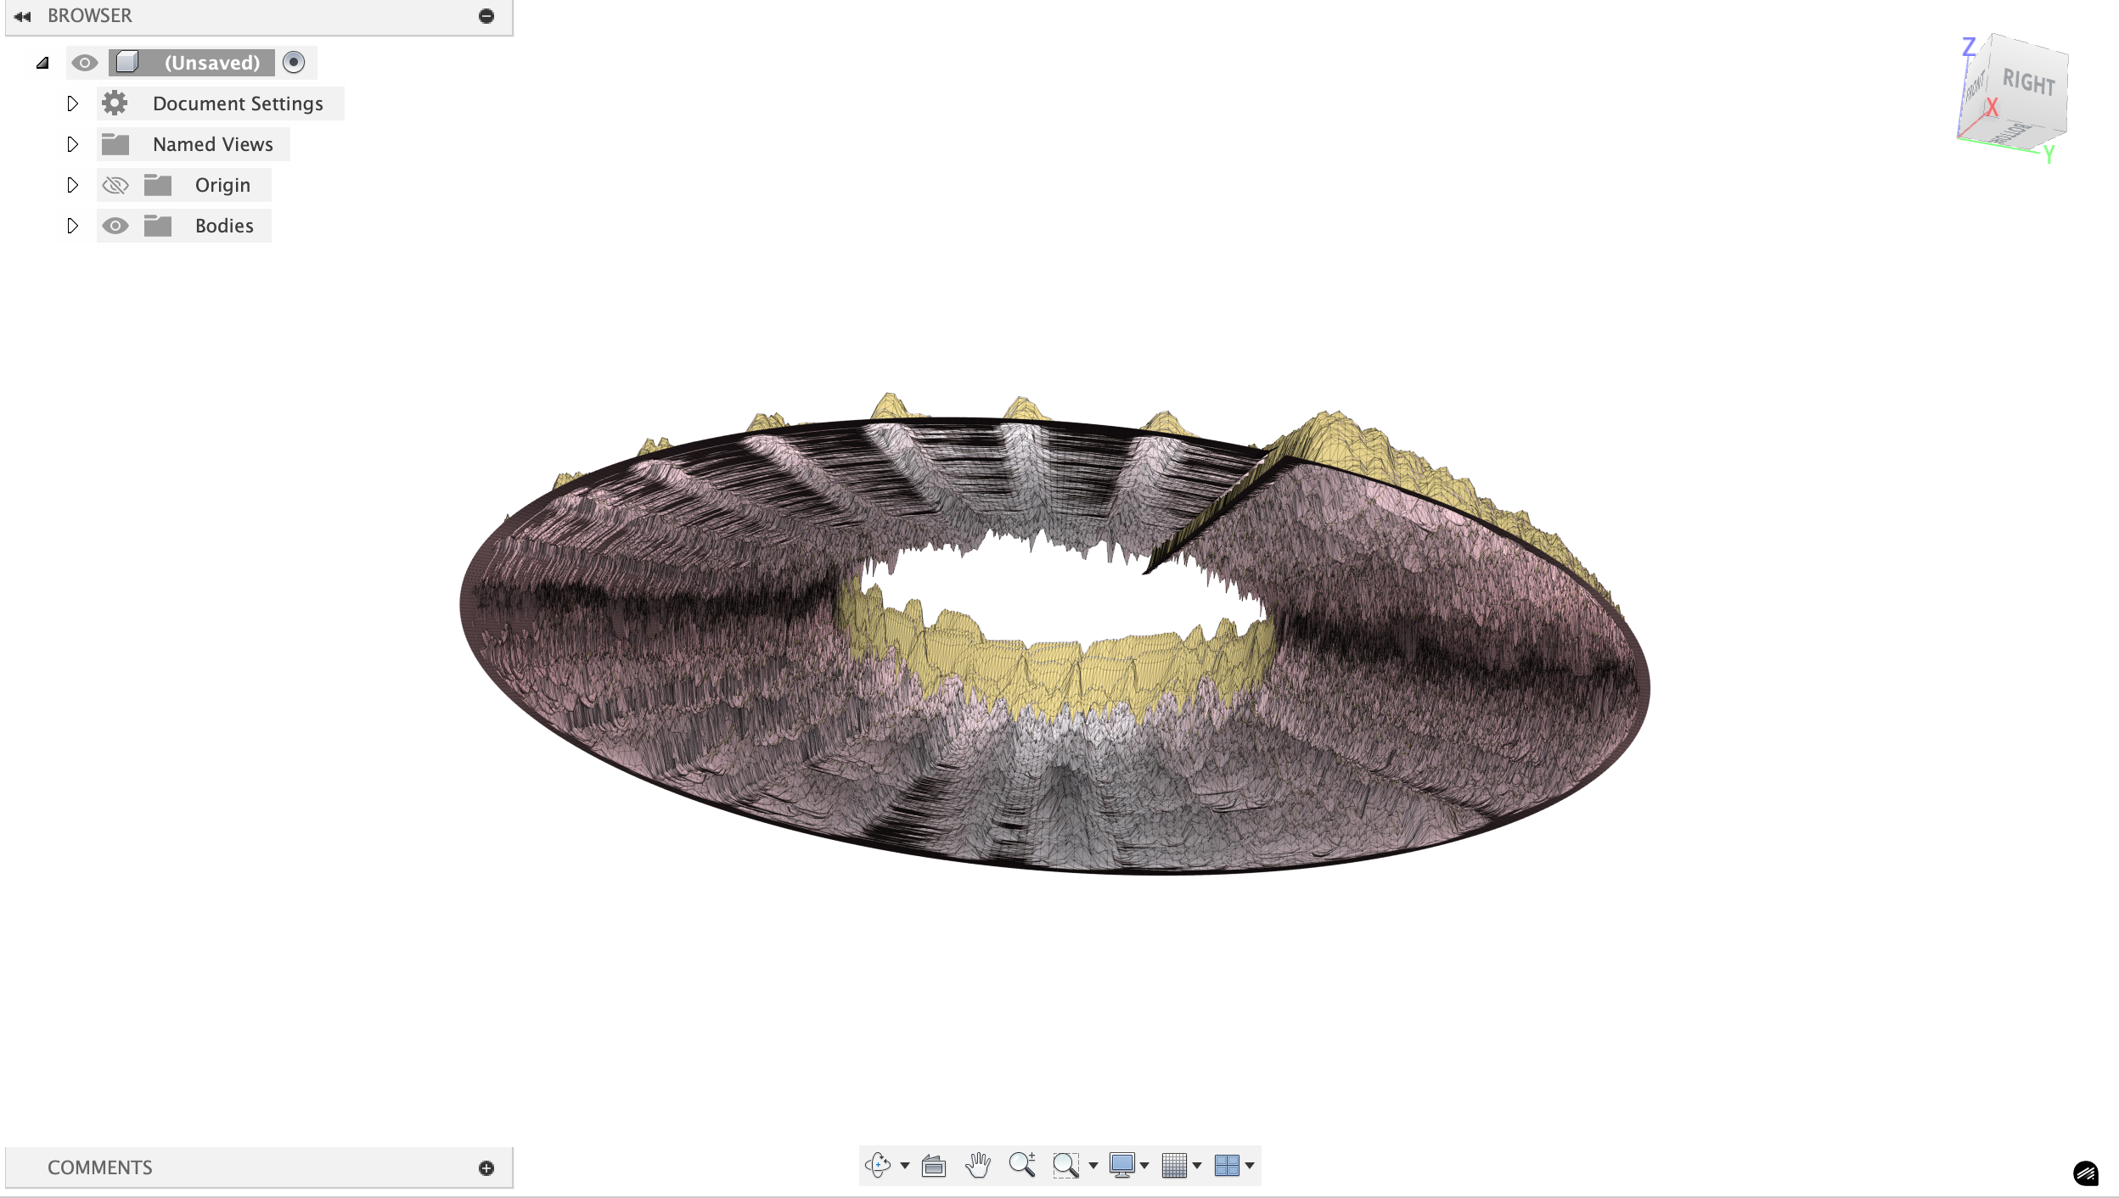
Task: Collapse browser with double-arrow icon
Action: pyautogui.click(x=23, y=16)
